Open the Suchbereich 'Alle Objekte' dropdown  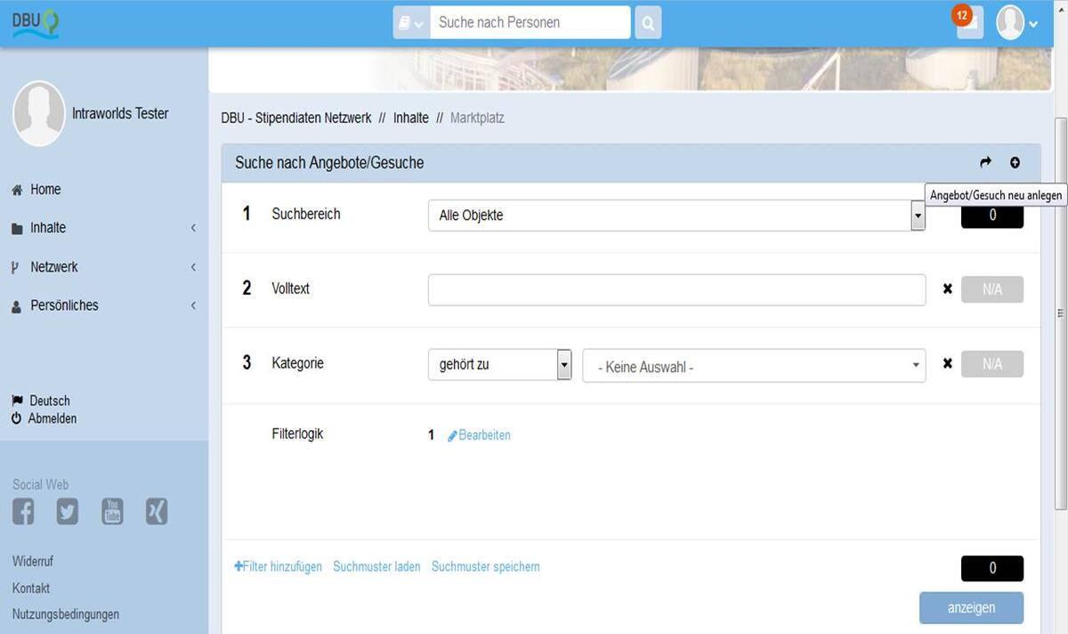point(676,215)
